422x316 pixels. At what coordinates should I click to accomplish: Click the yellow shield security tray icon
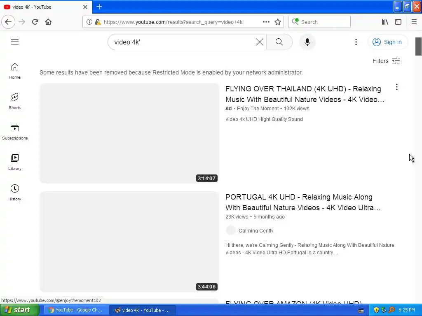coord(376,310)
